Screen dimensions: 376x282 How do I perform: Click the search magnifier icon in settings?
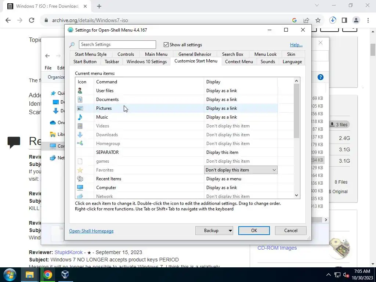click(72, 44)
